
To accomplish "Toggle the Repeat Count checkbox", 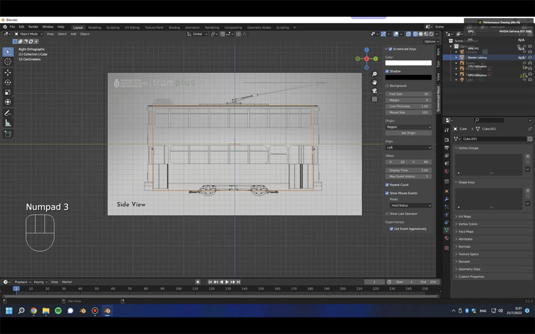I will tap(387, 185).
